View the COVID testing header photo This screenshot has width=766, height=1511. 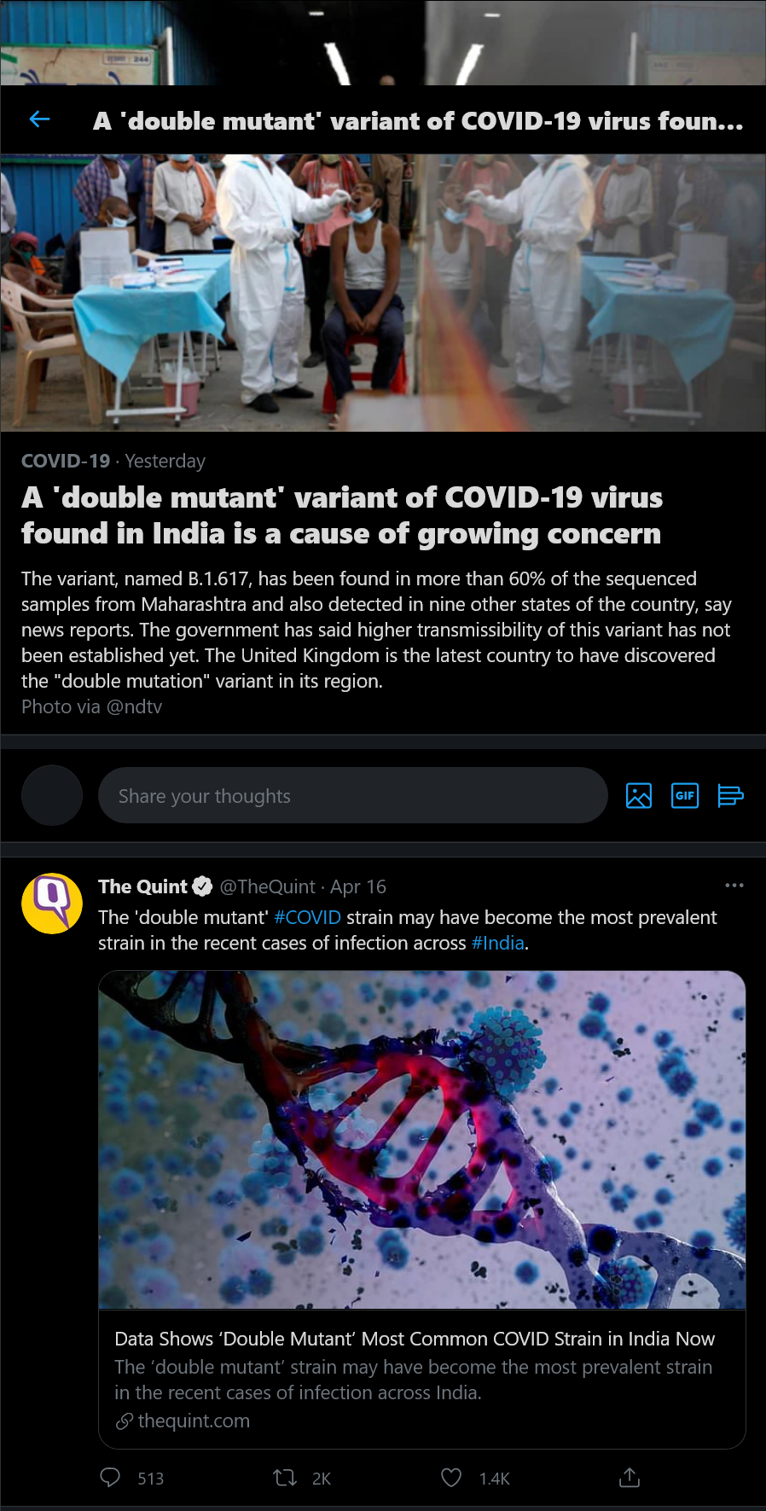coord(383,293)
